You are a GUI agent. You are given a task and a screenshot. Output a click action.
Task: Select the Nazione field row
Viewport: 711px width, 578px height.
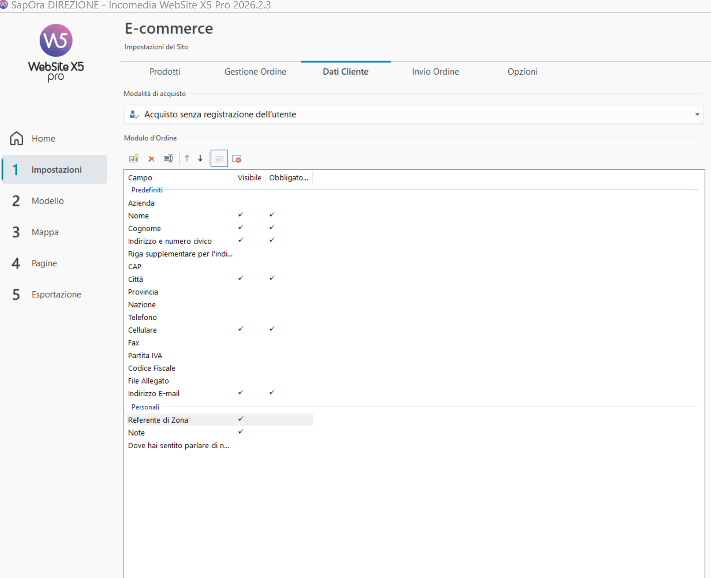tap(220, 304)
